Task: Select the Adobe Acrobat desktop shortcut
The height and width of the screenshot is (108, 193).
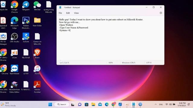Action: [37, 87]
